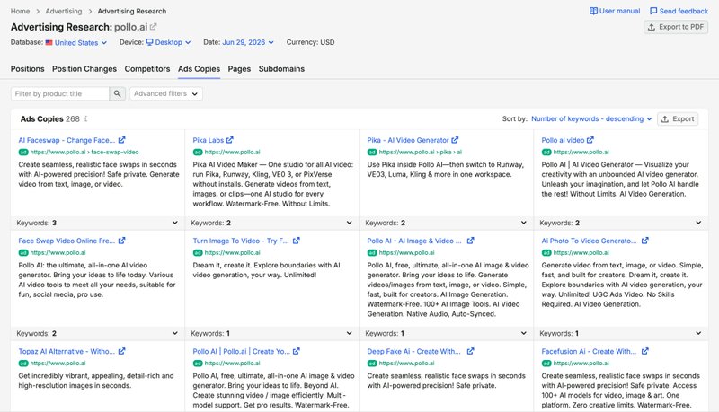Open external link for Ai Photo To Video Generator ad
This screenshot has height=412, width=719.
tap(644, 241)
